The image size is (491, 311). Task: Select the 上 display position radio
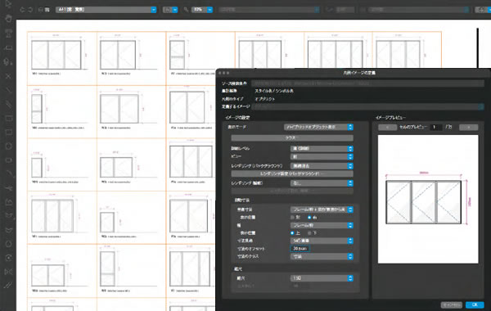coord(292,233)
